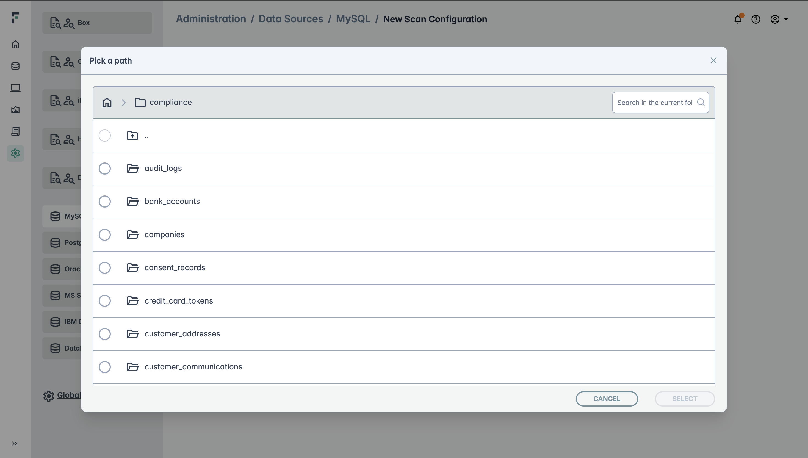Open the settings gear in left sidebar

coord(15,153)
